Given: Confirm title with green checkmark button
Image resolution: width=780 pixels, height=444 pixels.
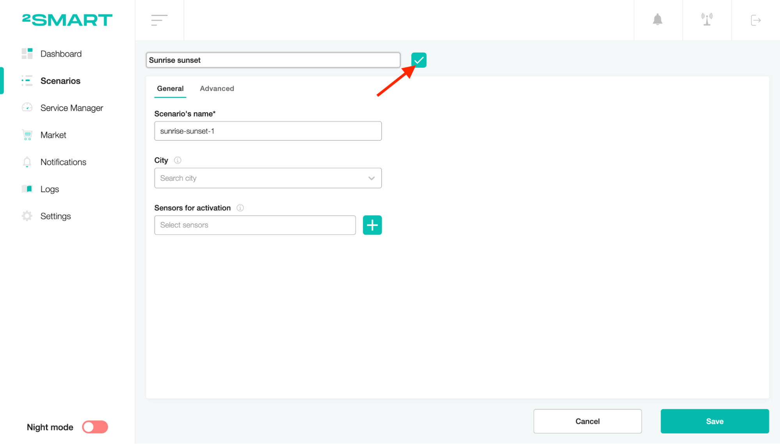Looking at the screenshot, I should pyautogui.click(x=419, y=60).
